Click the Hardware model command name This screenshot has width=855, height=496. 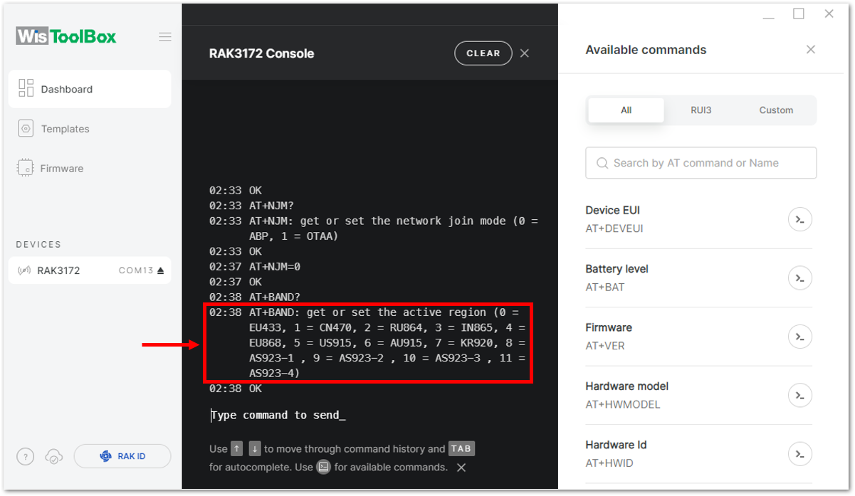point(627,386)
